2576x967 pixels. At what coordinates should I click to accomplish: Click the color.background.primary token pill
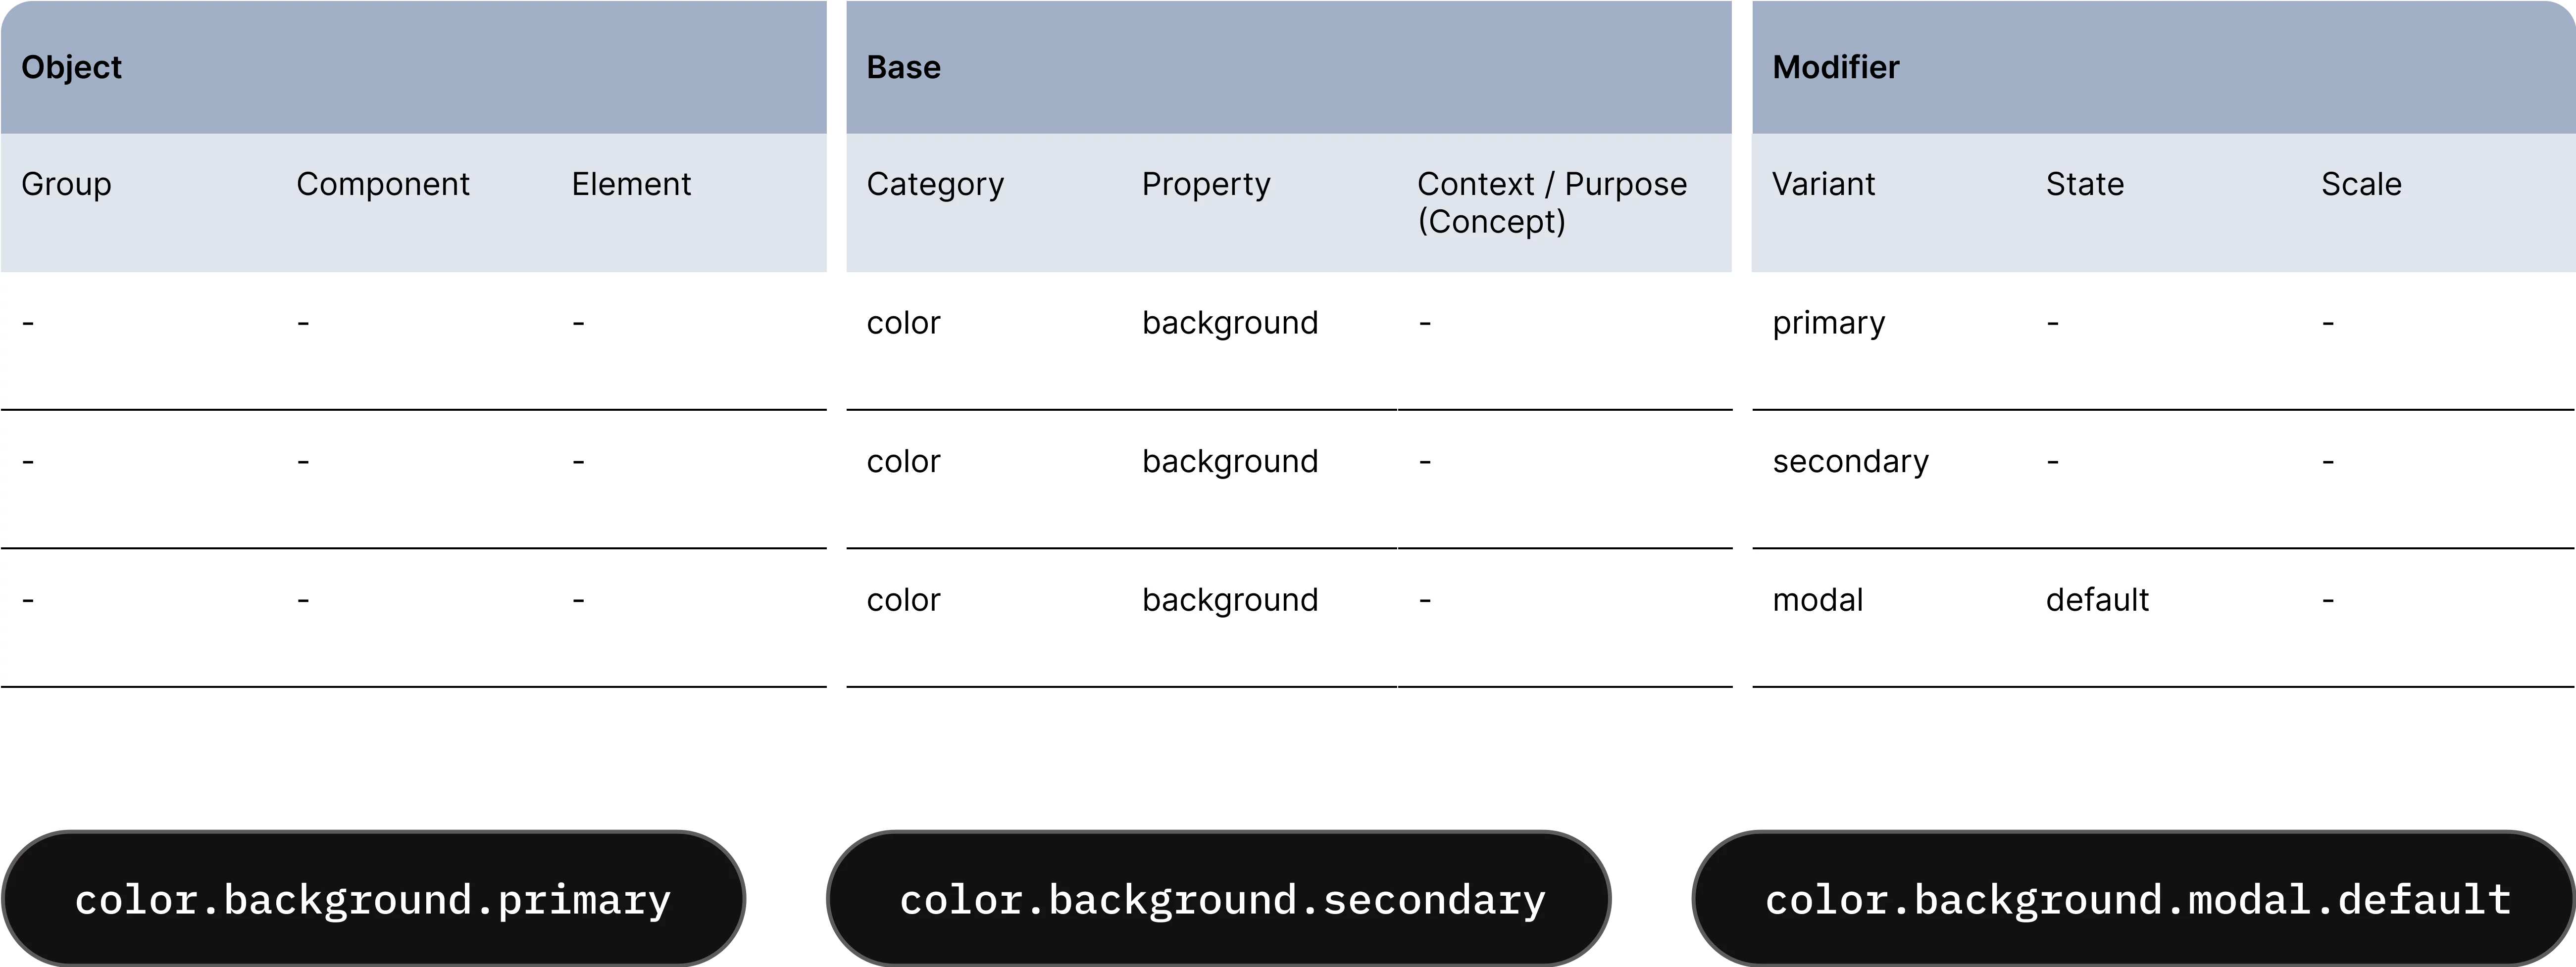click(373, 899)
